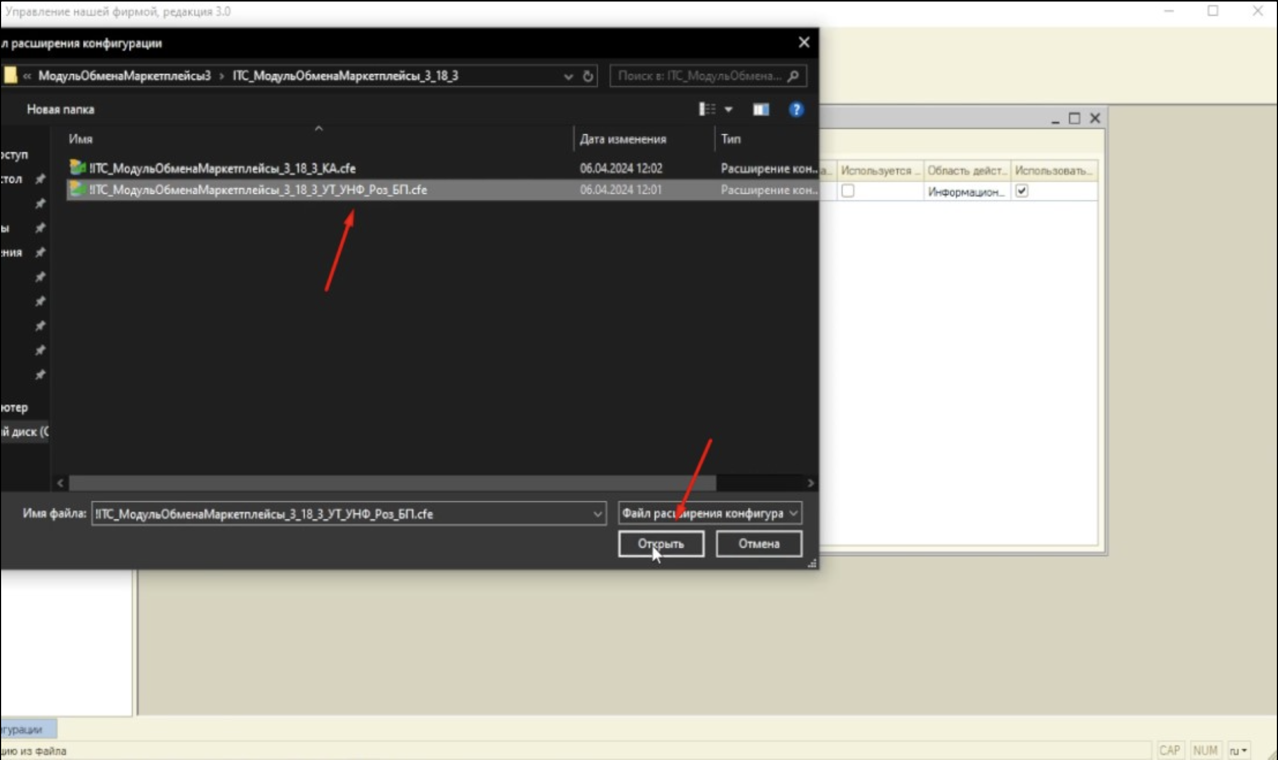Uncheck the Использовать checkbox in extensions window
This screenshot has height=760, width=1278.
tap(1022, 191)
